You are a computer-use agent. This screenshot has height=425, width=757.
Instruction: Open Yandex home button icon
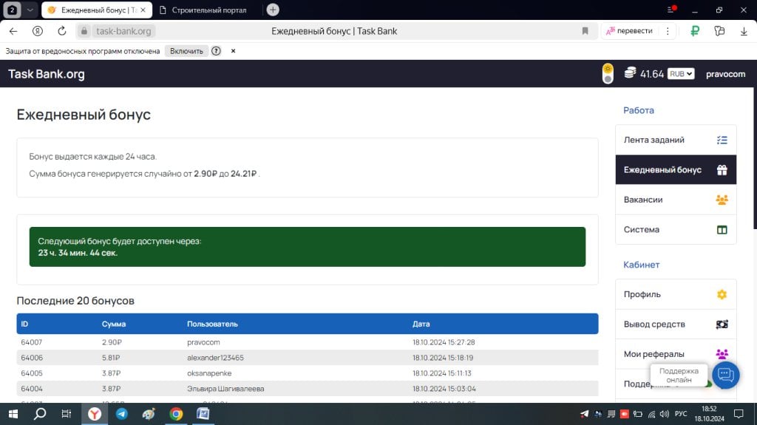(x=37, y=31)
